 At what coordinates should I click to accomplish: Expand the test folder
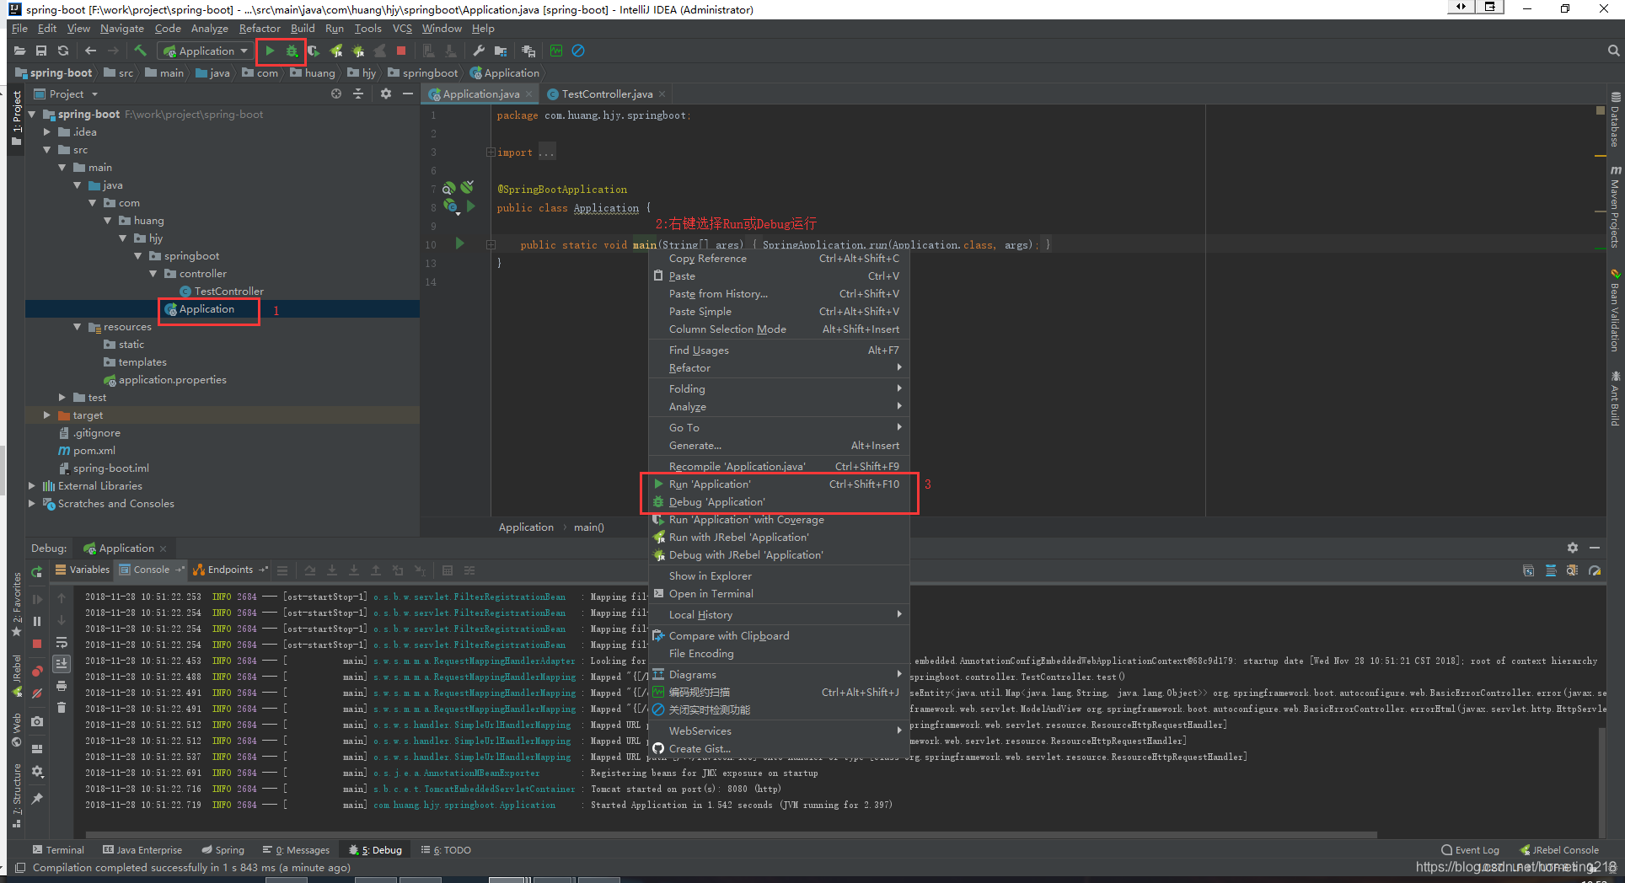[63, 398]
